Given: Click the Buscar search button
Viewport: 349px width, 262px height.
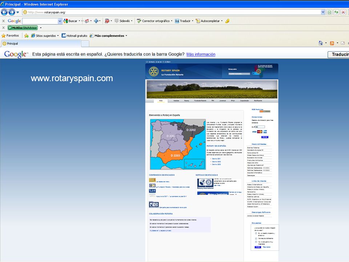Looking at the screenshot, I should (x=70, y=21).
